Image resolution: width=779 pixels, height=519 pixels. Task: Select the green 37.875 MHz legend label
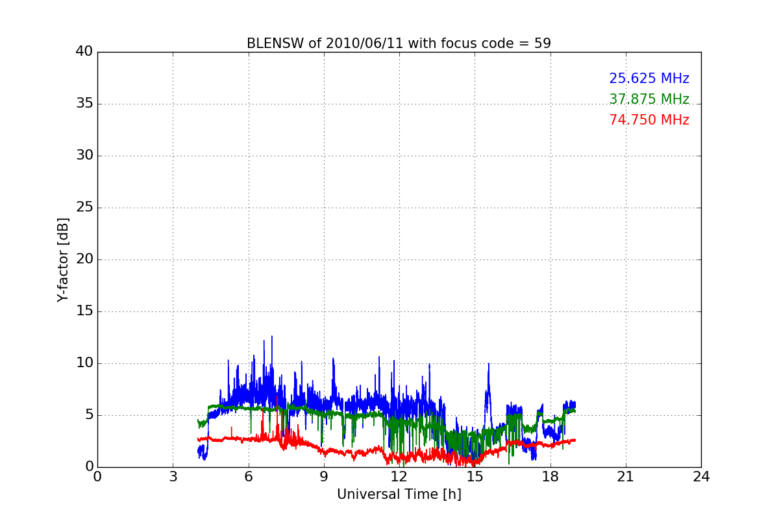(x=649, y=99)
